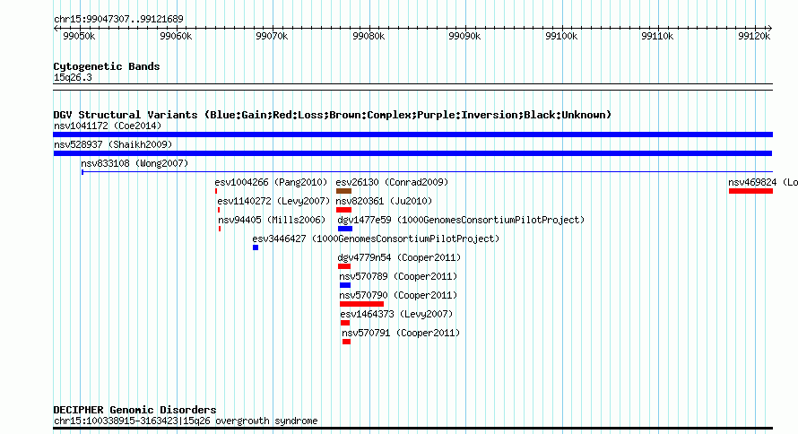The width and height of the screenshot is (798, 434).
Task: Select the nsv833108 (Wong2007) thin blue feature line
Action: tap(427, 172)
